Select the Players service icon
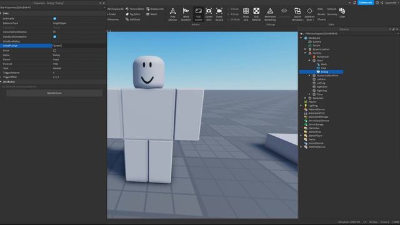This screenshot has height=225, width=400. coord(306,102)
